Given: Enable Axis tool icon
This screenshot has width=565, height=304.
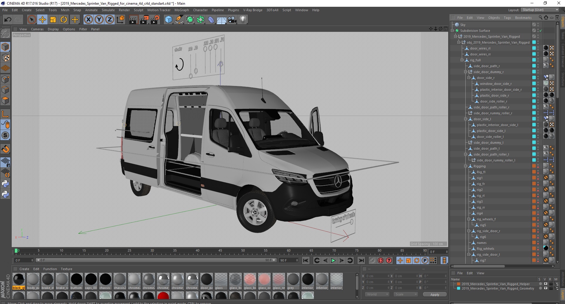Looking at the screenshot, I should [x=5, y=114].
